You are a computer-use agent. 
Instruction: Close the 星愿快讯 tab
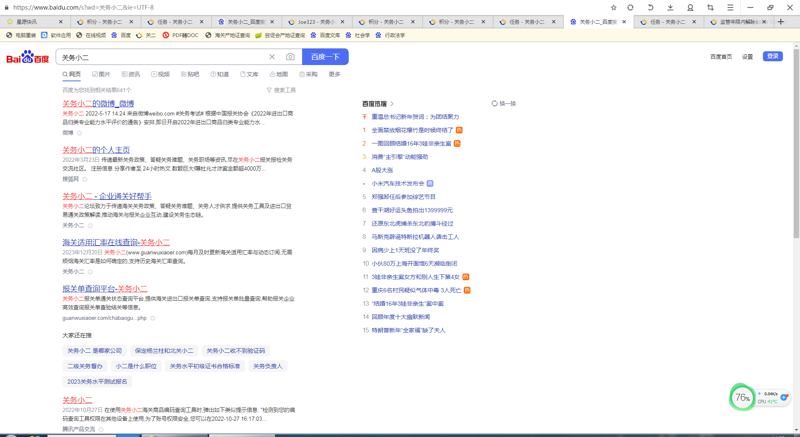(61, 22)
